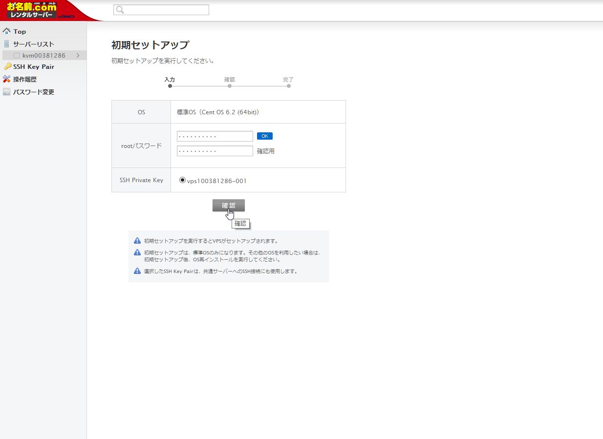
Task: Click the Top home icon
Action: coord(7,31)
